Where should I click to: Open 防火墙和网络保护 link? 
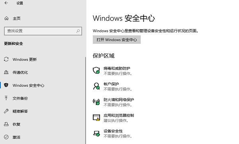point(119,100)
